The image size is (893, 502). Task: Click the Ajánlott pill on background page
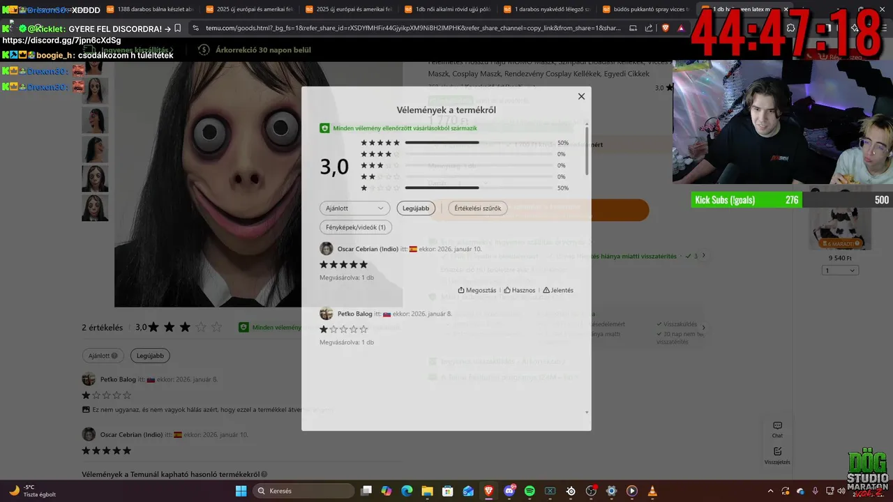pyautogui.click(x=103, y=356)
